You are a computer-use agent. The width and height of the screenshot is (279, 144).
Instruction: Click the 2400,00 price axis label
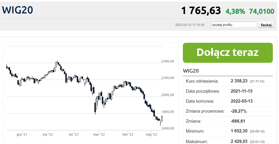pyautogui.click(x=168, y=61)
